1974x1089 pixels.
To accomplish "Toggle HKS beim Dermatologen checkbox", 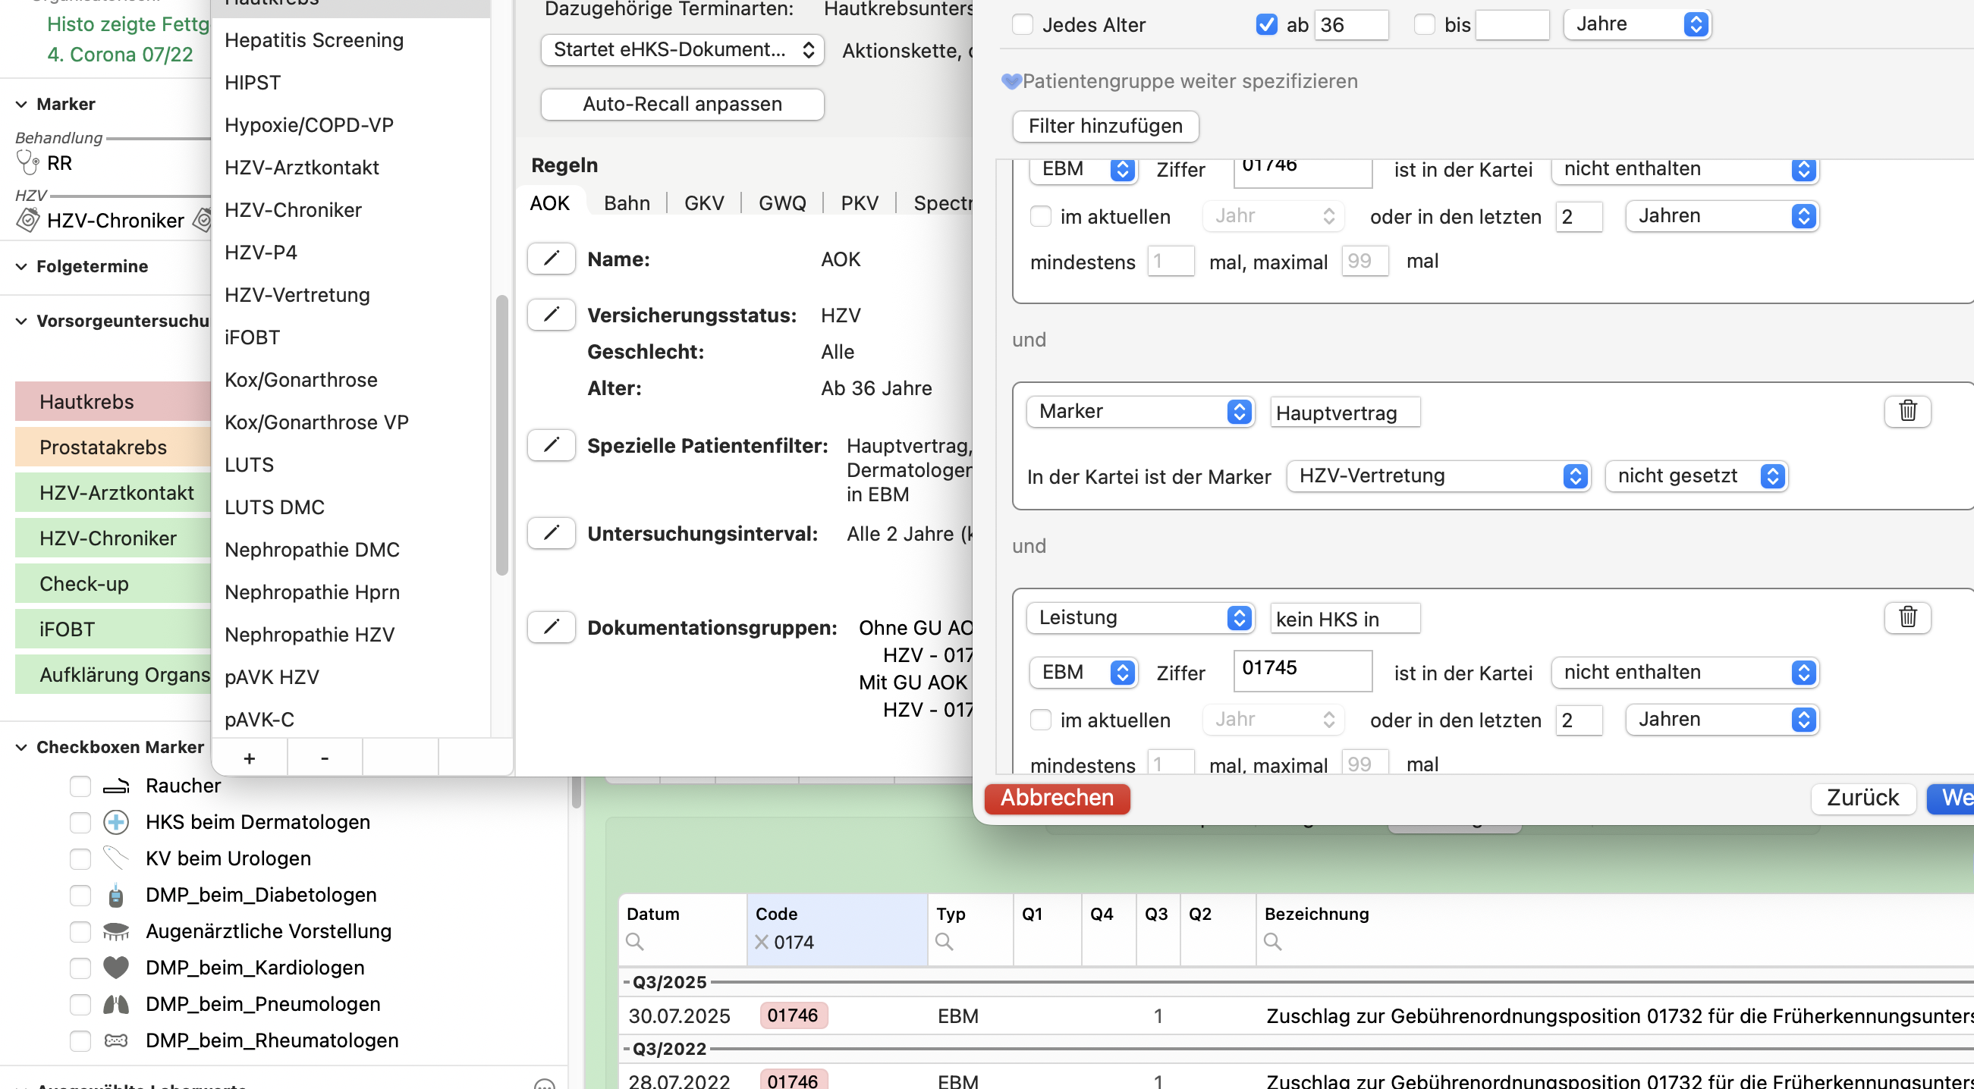I will click(80, 823).
